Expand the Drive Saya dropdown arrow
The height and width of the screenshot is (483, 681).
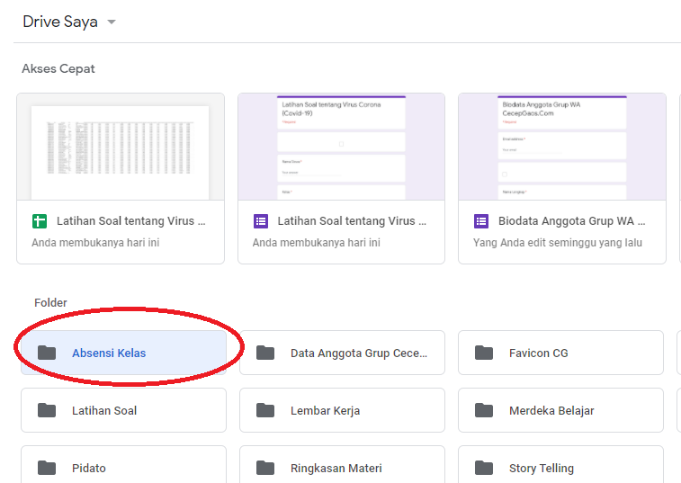112,22
